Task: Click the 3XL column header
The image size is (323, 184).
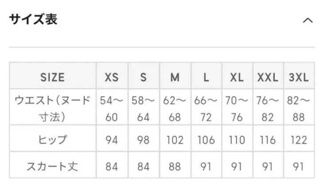Action: pyautogui.click(x=299, y=77)
